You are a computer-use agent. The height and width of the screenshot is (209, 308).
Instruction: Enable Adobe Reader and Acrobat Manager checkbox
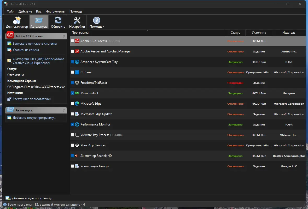coord(72,51)
